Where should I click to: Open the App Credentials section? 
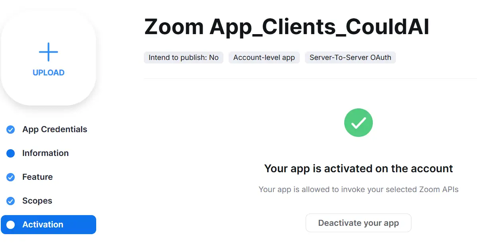(54, 129)
